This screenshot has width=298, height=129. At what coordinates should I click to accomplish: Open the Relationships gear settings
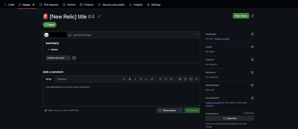tap(252, 85)
